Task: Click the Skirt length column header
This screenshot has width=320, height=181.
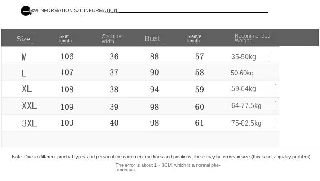Action: pyautogui.click(x=65, y=39)
